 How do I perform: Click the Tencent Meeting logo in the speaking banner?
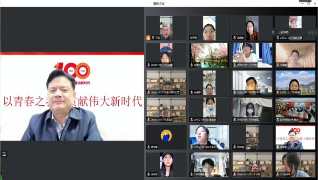tap(312, 32)
